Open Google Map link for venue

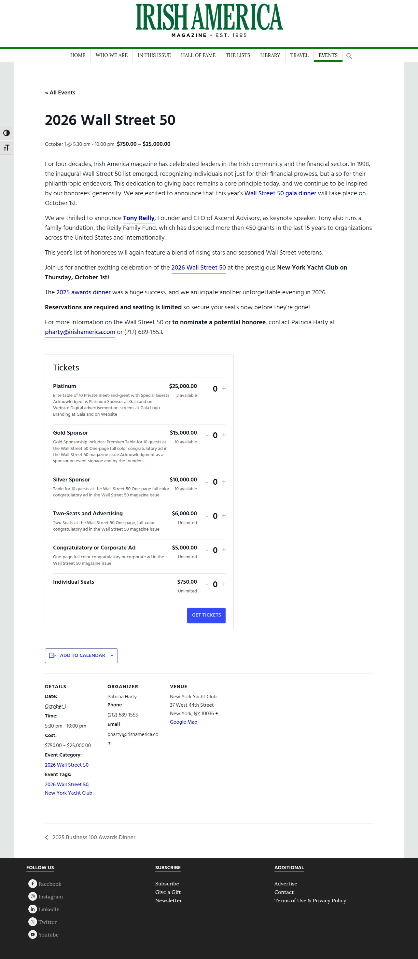pos(184,722)
